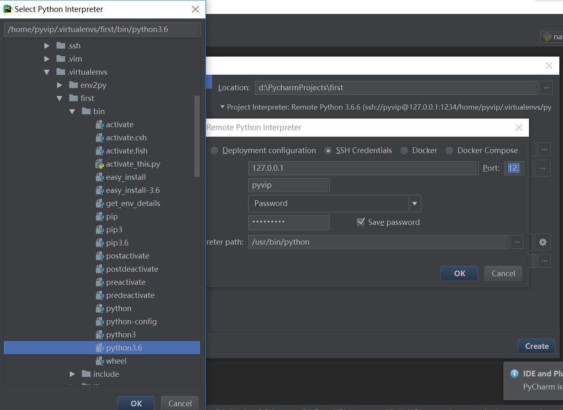Expand the .vim folder node
Screen dimensions: 563x410
tap(47, 59)
